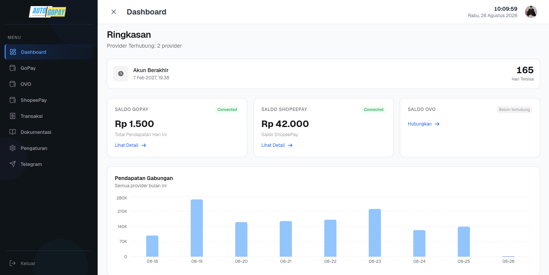Click the Pendapatan Gabungan chart title
Image resolution: width=549 pixels, height=275 pixels.
click(x=144, y=178)
